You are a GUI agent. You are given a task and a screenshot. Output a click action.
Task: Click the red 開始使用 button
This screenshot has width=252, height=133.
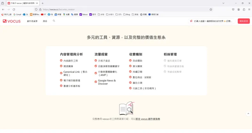243,21
